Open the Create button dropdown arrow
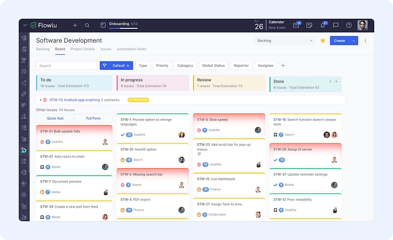Viewport: 393px width, 240px height. [x=353, y=41]
